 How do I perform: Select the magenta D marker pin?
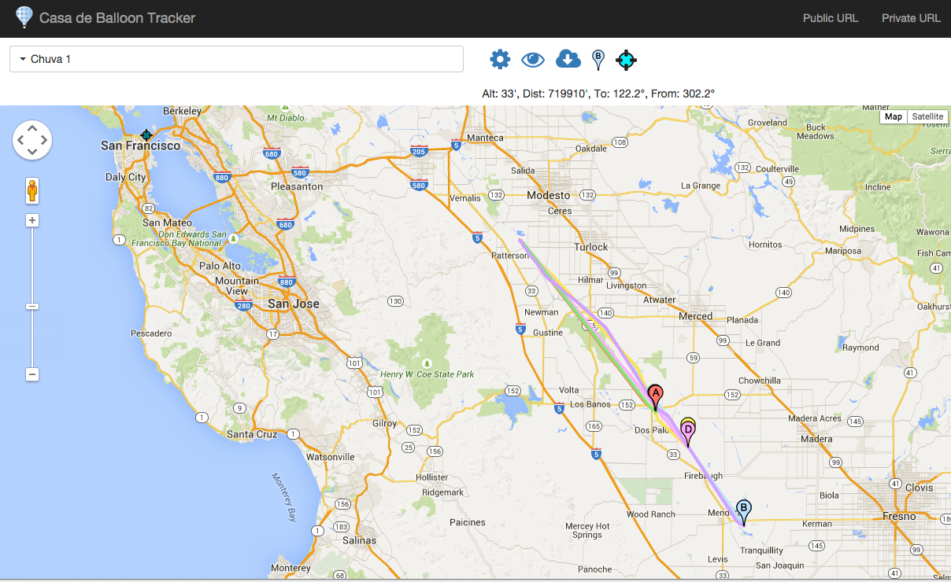pyautogui.click(x=688, y=433)
